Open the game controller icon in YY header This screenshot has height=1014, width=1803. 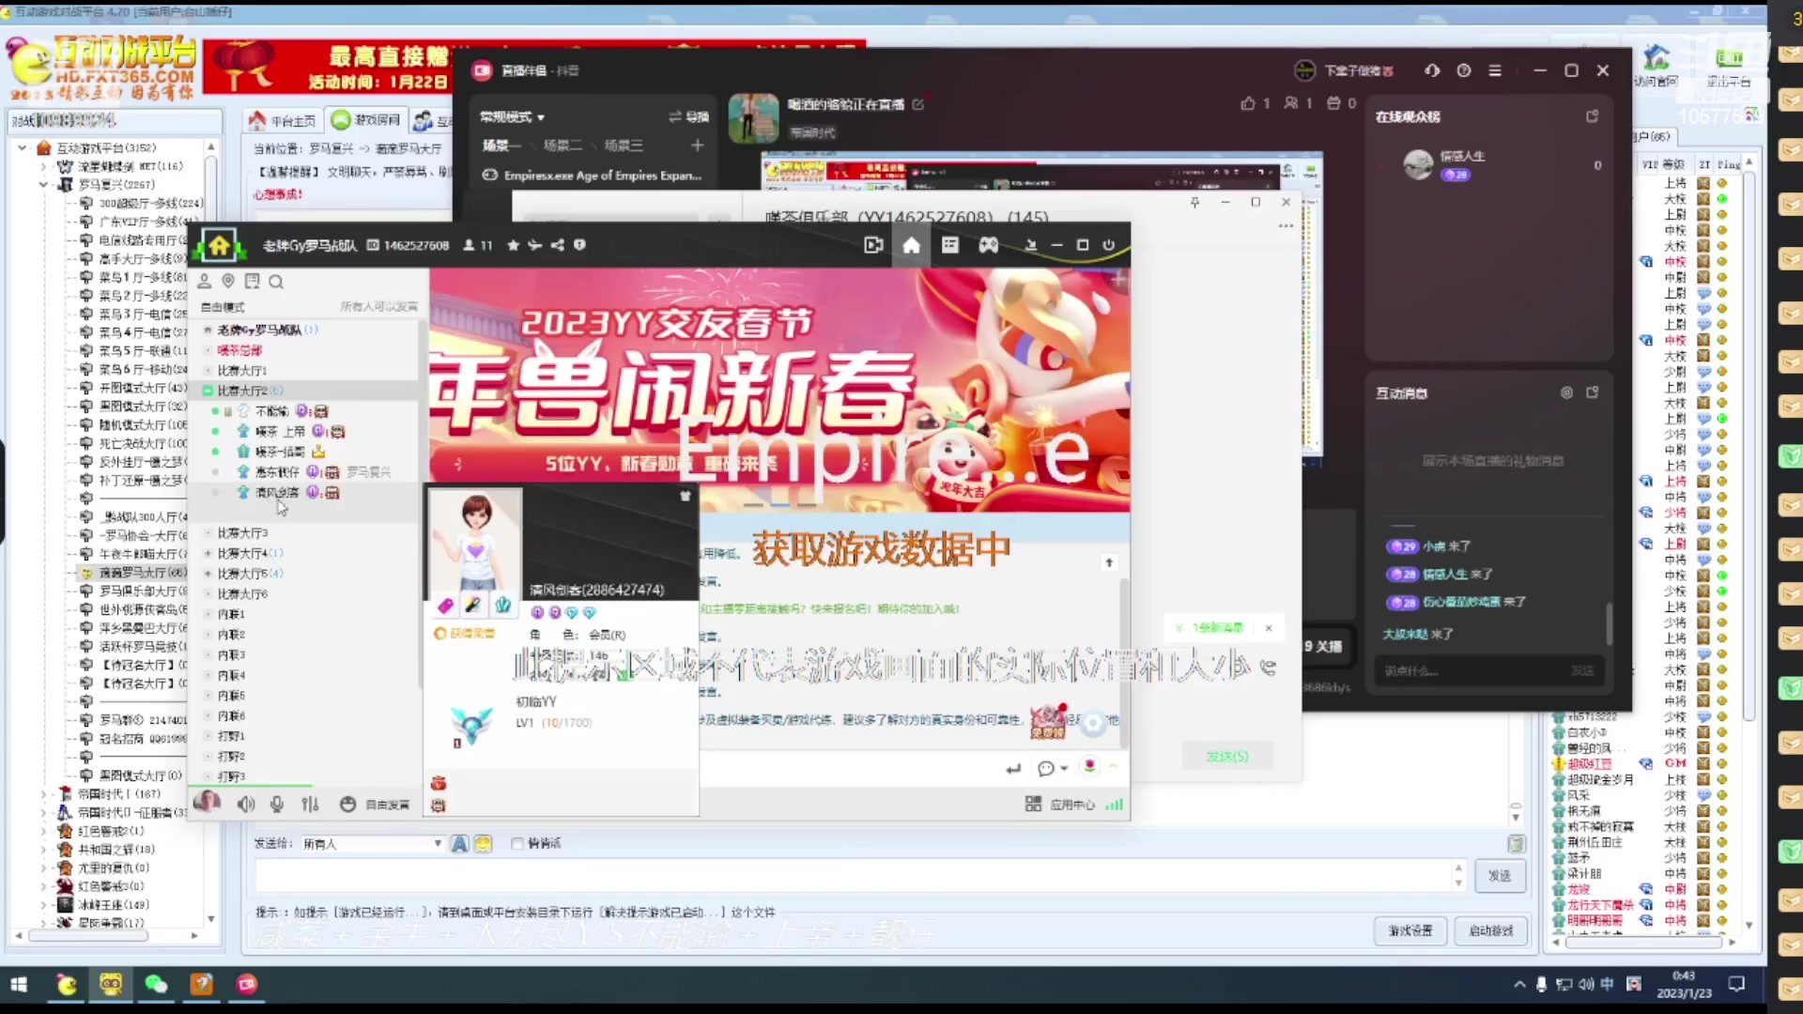pos(989,245)
